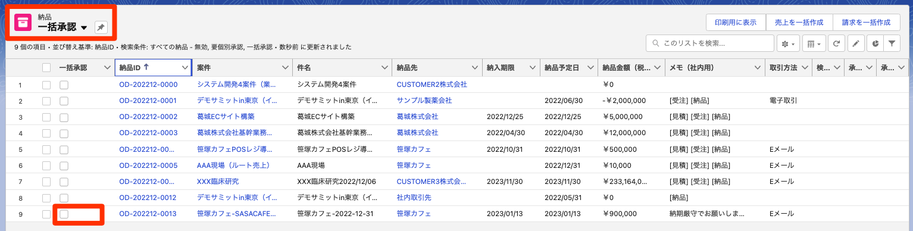Open the filters funnel icon
This screenshot has width=913, height=231.
pyautogui.click(x=892, y=43)
